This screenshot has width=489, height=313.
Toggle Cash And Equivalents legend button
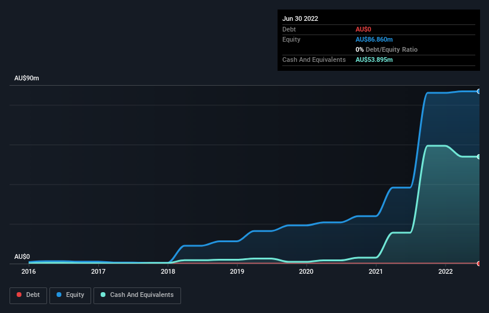pos(137,295)
